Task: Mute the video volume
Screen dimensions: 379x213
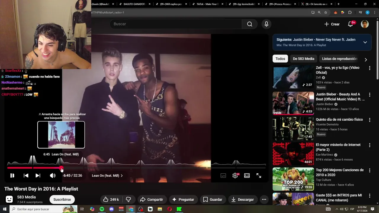Action: point(53,175)
